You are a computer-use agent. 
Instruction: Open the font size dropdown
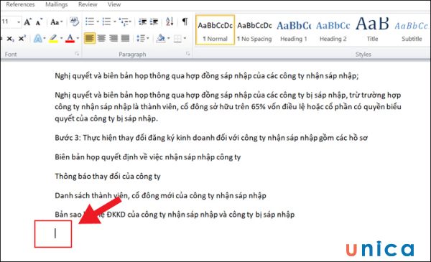19,22
